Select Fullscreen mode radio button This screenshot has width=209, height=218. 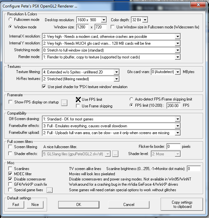[x=10, y=19]
